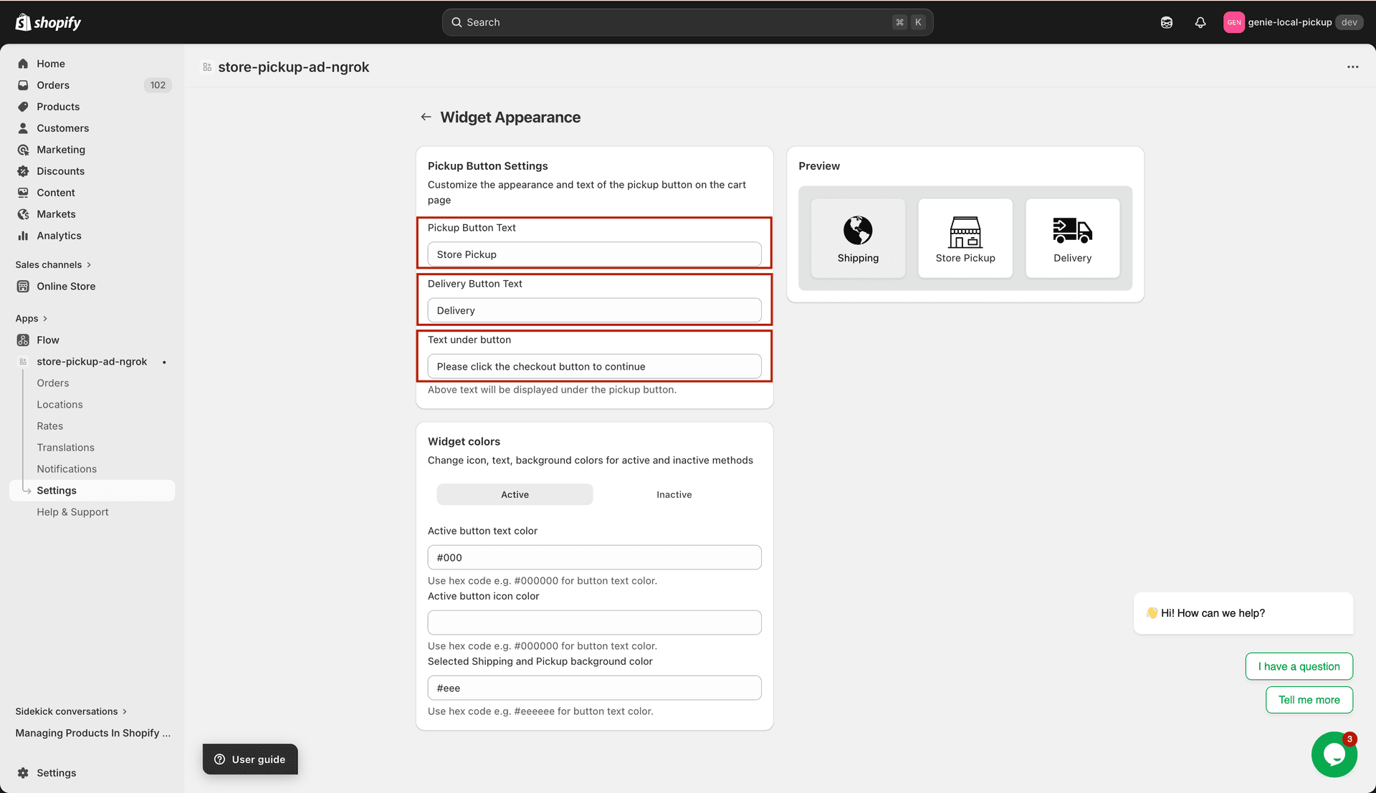This screenshot has height=793, width=1376.
Task: Open the Translations menu item
Action: pyautogui.click(x=65, y=447)
